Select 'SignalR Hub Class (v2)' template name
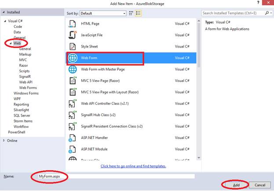 tap(98, 115)
